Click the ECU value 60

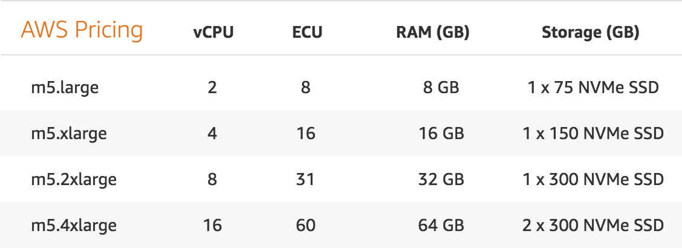click(306, 226)
